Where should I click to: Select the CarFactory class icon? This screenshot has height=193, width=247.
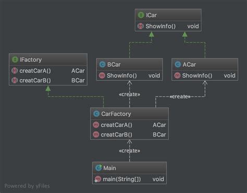(x=96, y=114)
